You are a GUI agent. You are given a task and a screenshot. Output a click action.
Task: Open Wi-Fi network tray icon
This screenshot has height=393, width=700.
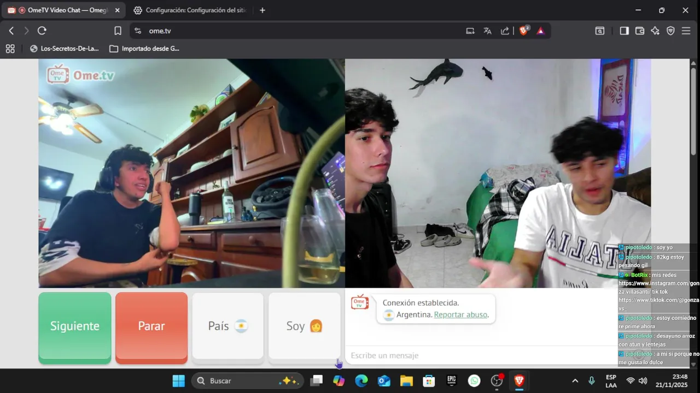(631, 381)
